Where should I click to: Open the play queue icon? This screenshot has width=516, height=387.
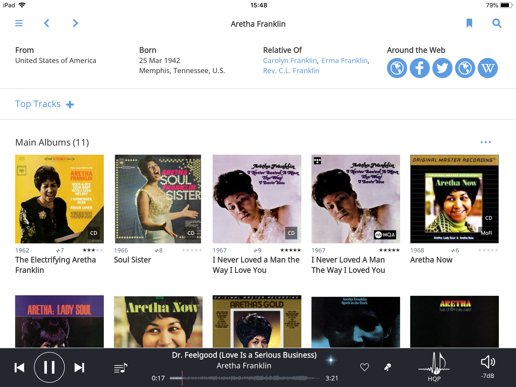[121, 368]
